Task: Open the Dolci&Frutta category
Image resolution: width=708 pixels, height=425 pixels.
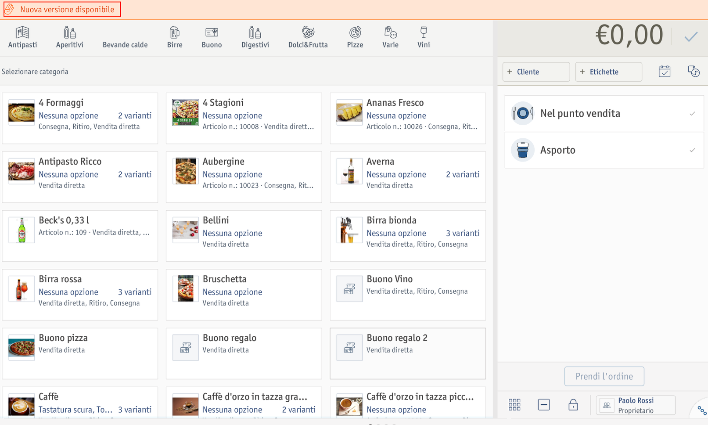Action: pos(308,37)
